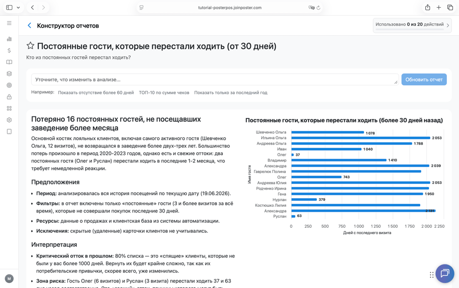Click the bar for Нурлан

[304, 200]
